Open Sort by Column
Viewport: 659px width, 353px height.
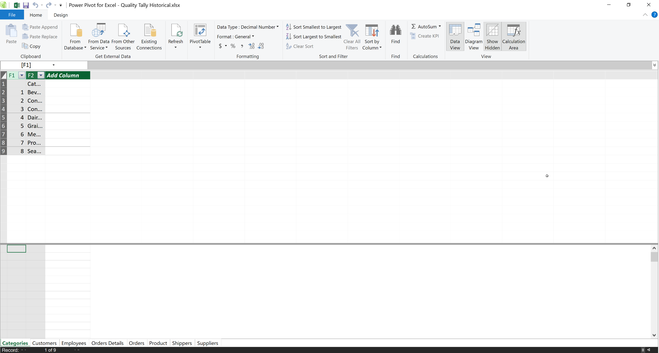coord(372,37)
